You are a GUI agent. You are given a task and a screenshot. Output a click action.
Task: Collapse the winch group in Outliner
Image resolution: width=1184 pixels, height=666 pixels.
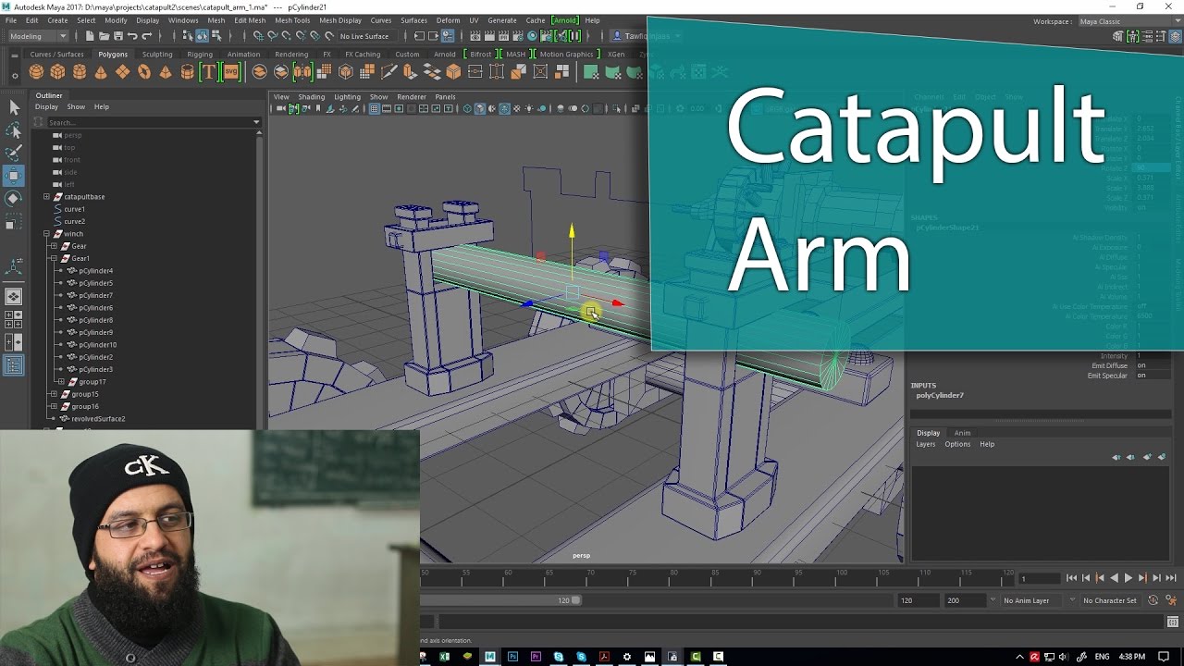pos(46,234)
